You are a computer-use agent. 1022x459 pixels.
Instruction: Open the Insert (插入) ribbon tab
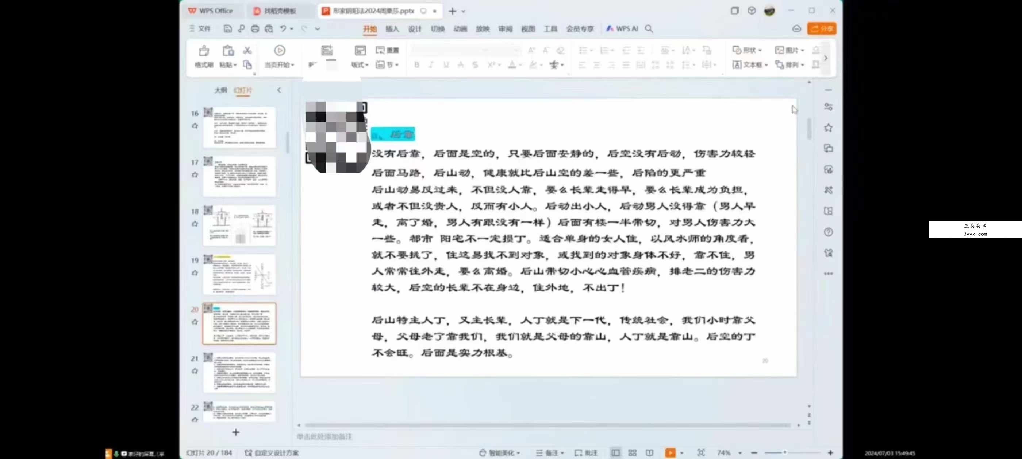(x=392, y=29)
